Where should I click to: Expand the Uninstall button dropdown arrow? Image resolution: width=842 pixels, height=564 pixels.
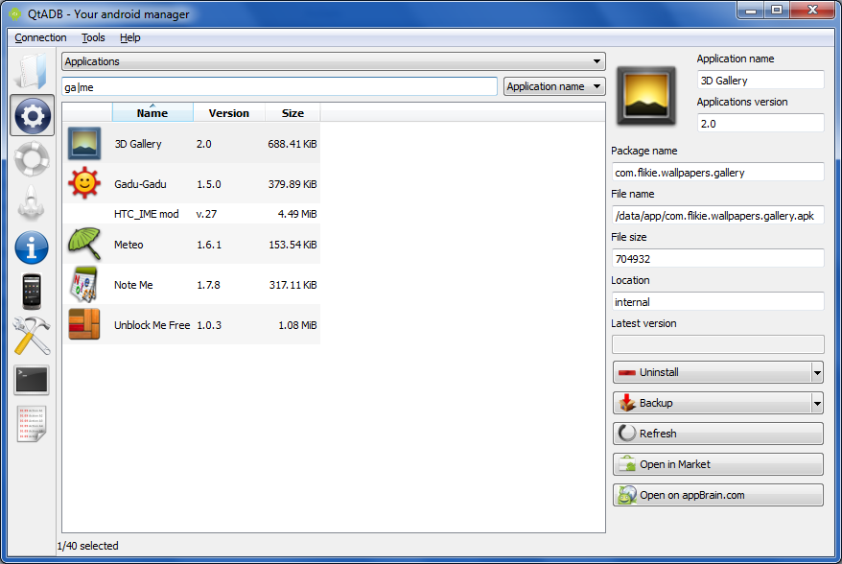point(817,372)
